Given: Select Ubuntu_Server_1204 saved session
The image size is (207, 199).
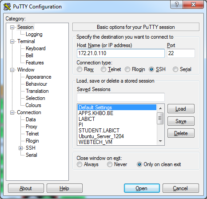Looking at the screenshot, I should 117,136.
